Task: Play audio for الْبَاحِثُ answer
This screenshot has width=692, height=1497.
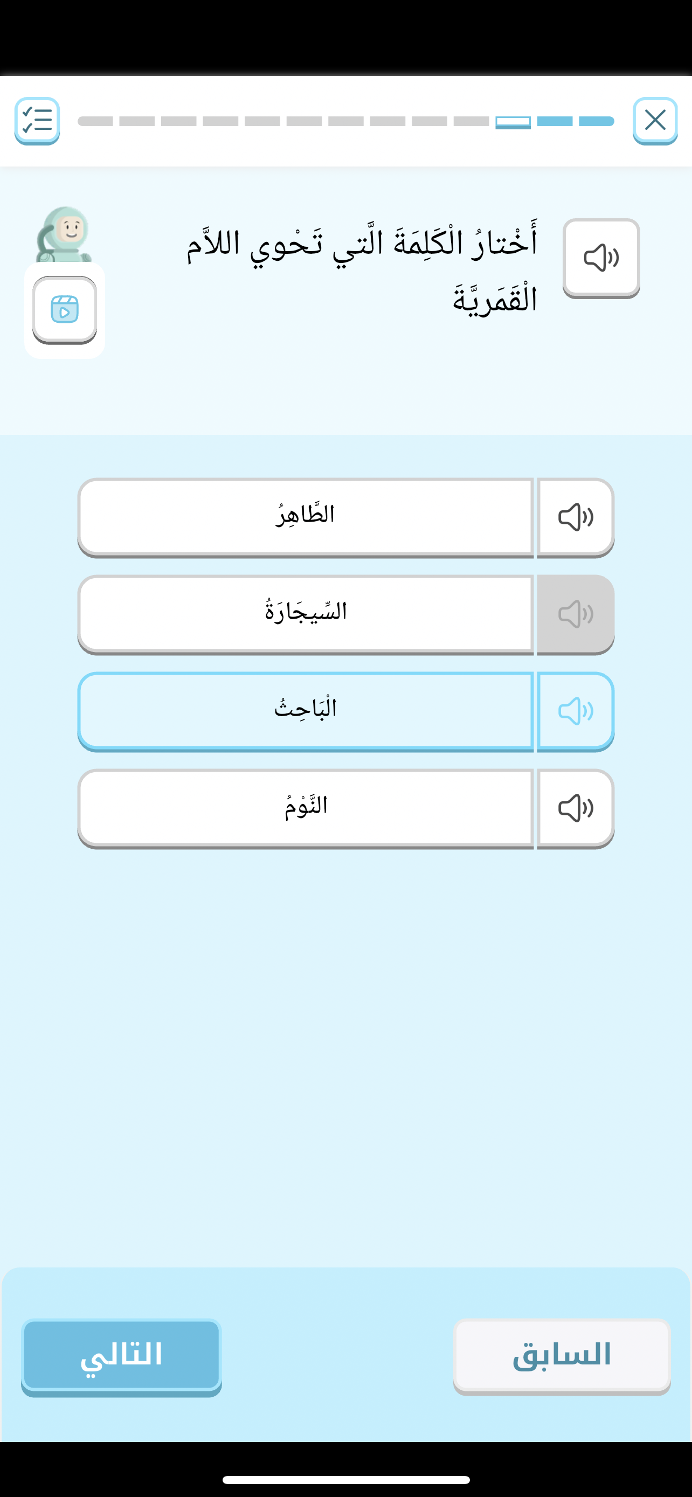Action: [575, 711]
